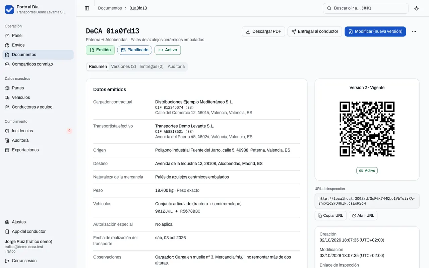Click Modificar (nueva versión) button
429x268 pixels.
coord(375,31)
